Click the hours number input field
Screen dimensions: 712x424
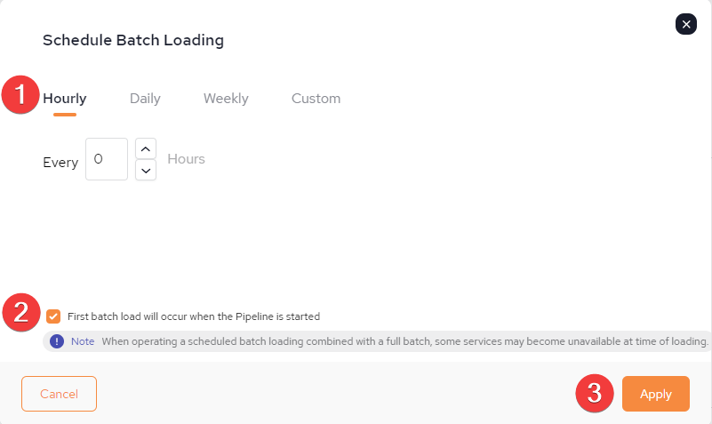[x=107, y=159]
